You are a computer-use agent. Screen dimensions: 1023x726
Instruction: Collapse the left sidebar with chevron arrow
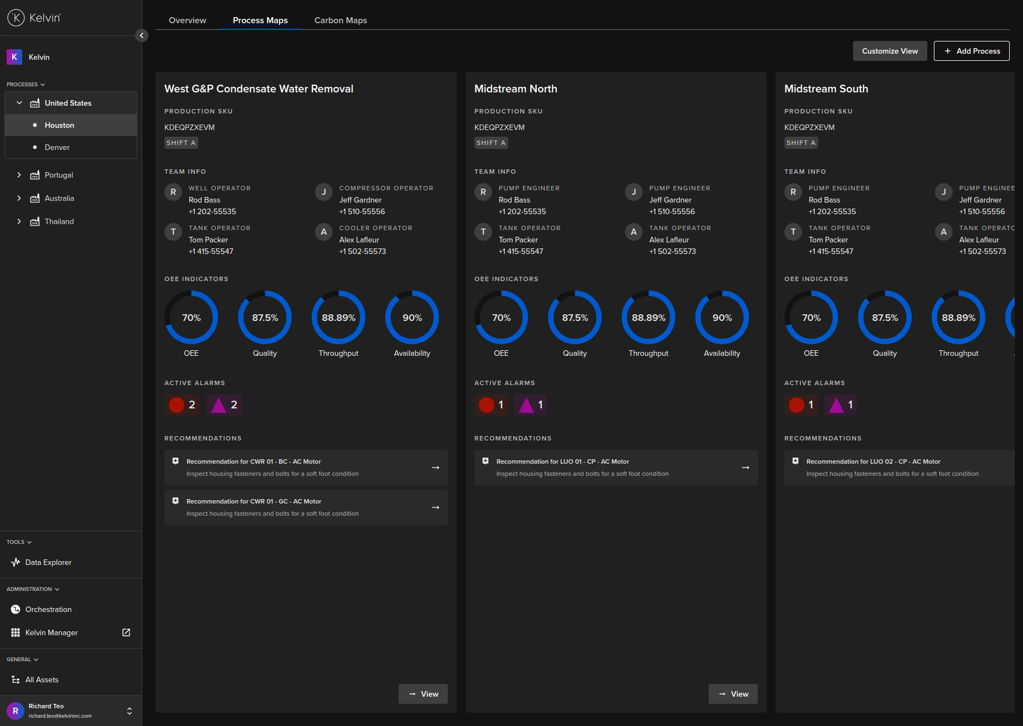click(142, 35)
